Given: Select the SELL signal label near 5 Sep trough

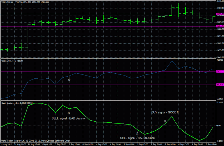Looking at the screenshot, I should point(137,138).
